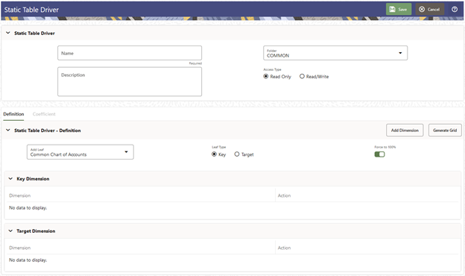
Task: Switch to the Coefficient tab
Action: click(44, 114)
